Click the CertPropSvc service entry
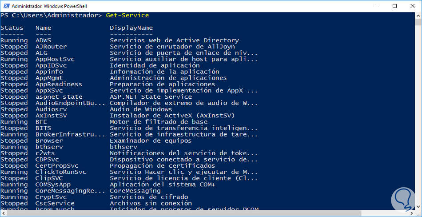This screenshot has width=422, height=217. (x=54, y=165)
